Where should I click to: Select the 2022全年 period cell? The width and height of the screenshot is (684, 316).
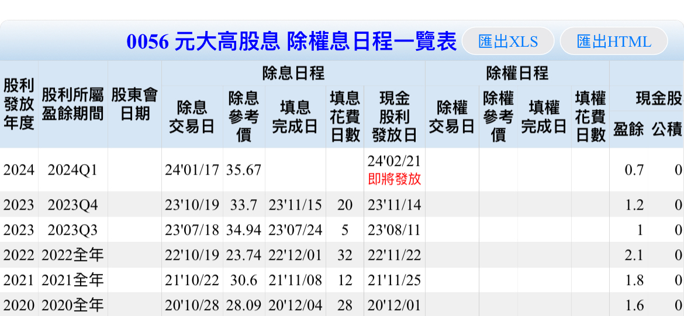pos(72,255)
